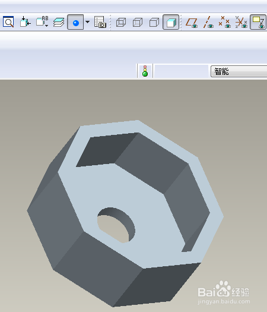This screenshot has width=267, height=312.
Task: Open the saved view list icon
Action: pos(42,22)
